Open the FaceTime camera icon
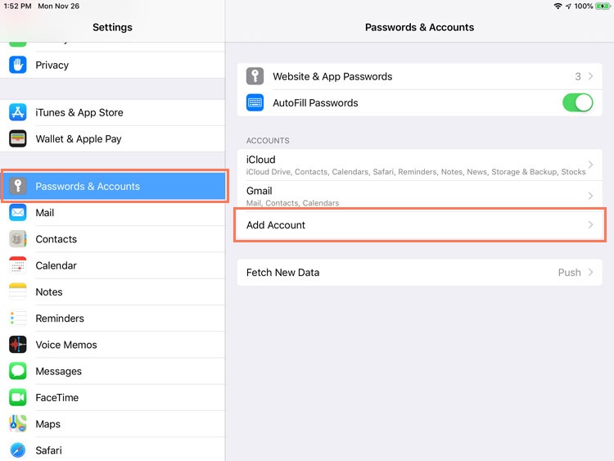 pos(18,397)
